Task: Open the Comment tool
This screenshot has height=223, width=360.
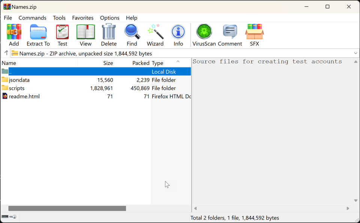Action: tap(230, 35)
